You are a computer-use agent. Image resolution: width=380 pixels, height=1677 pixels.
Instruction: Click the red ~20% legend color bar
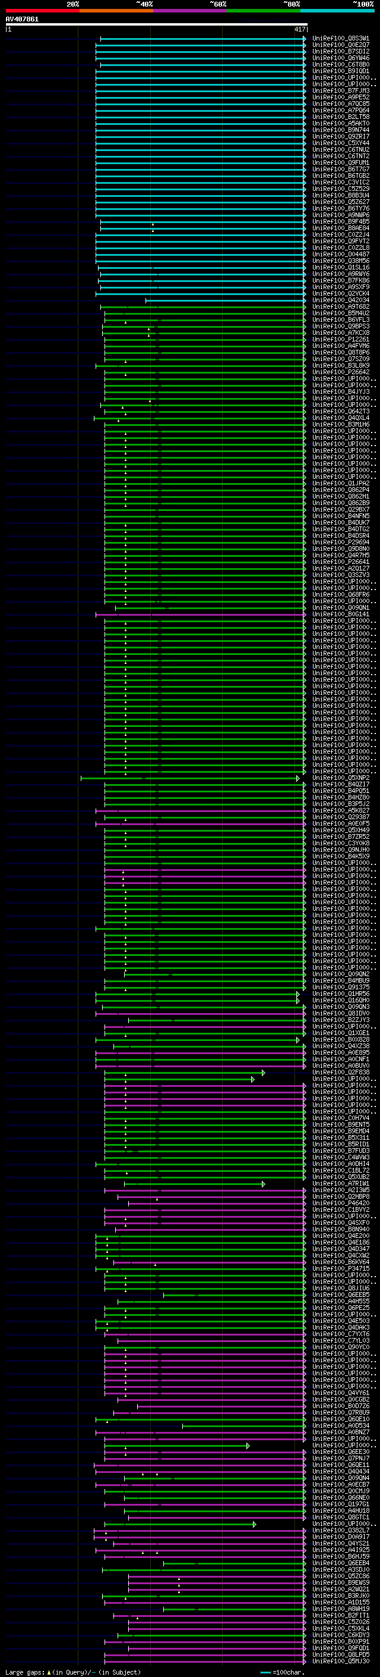[x=42, y=11]
